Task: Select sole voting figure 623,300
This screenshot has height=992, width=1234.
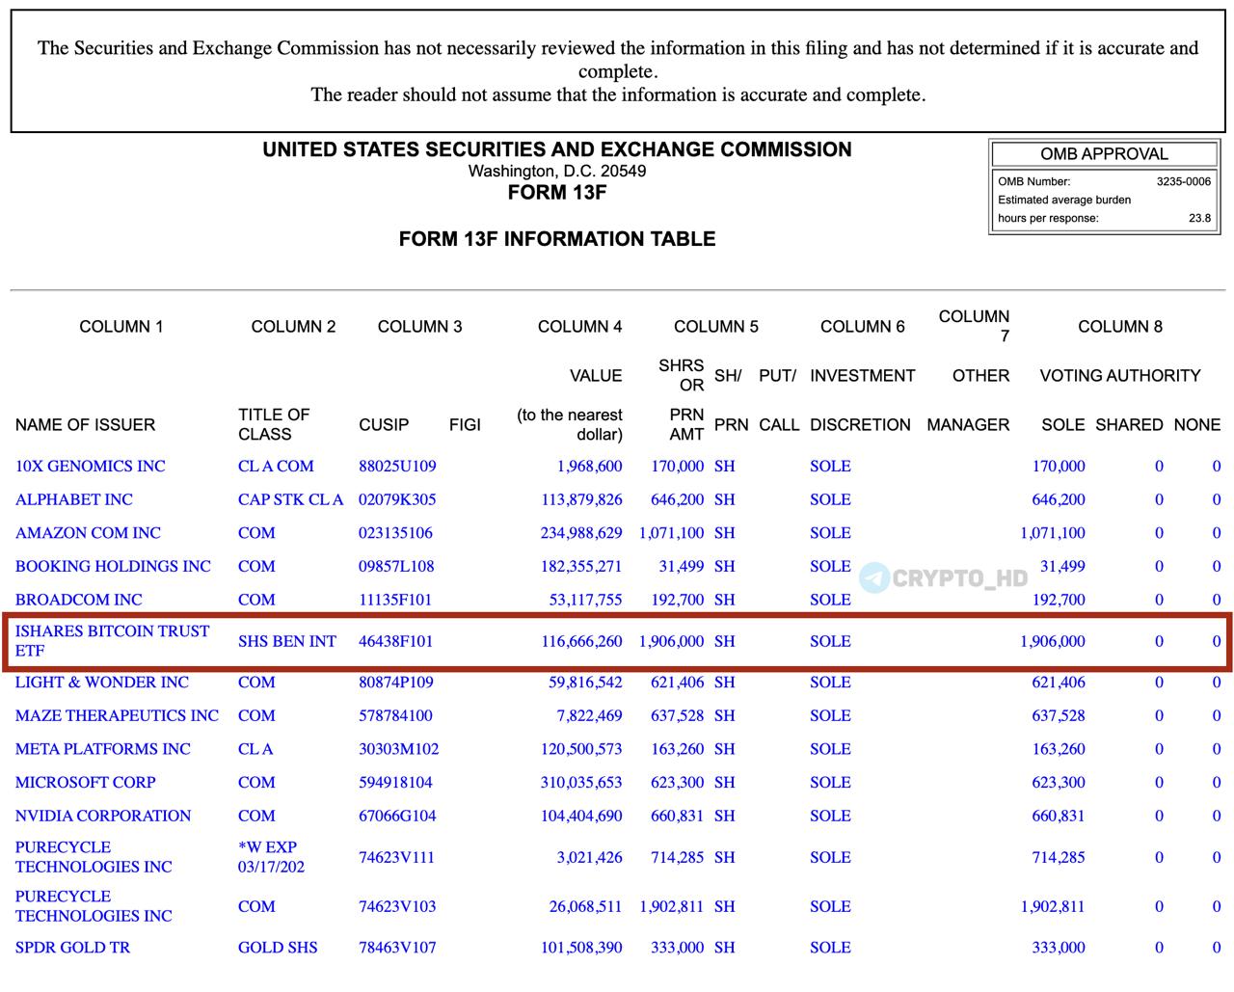Action: click(1059, 782)
